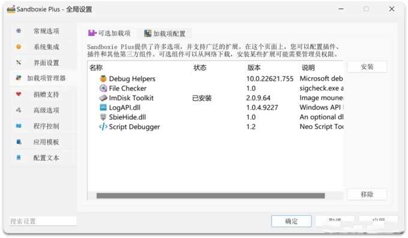Click version 1.0.4.9227 cell
The width and height of the screenshot is (408, 238).
coord(262,107)
